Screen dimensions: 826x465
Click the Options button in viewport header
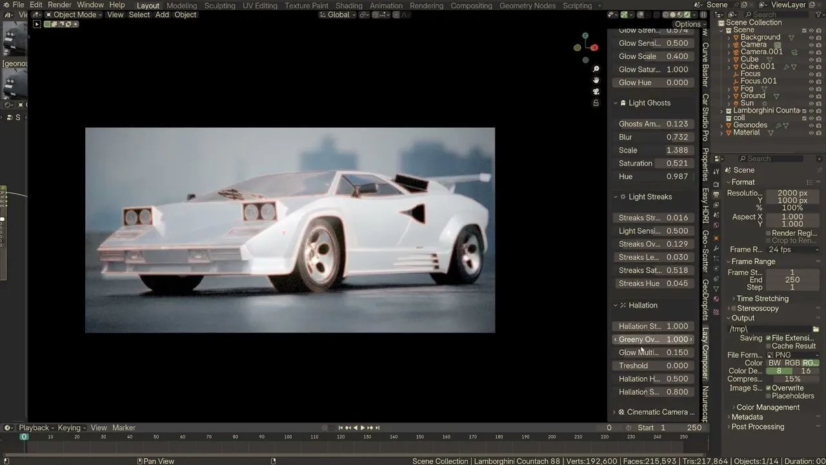tap(689, 24)
